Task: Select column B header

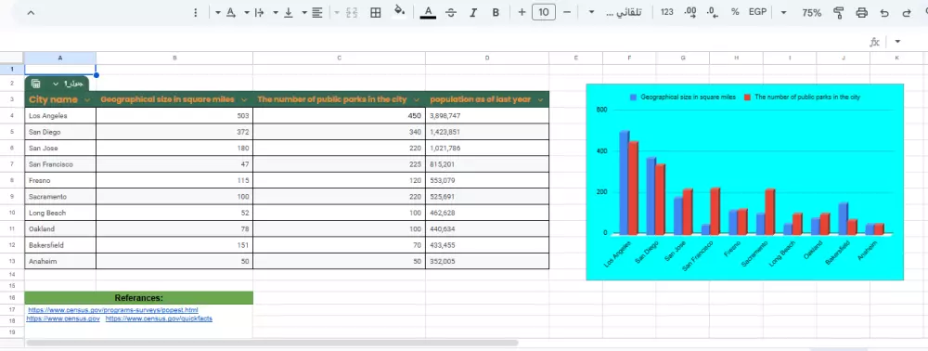Action: (x=174, y=58)
